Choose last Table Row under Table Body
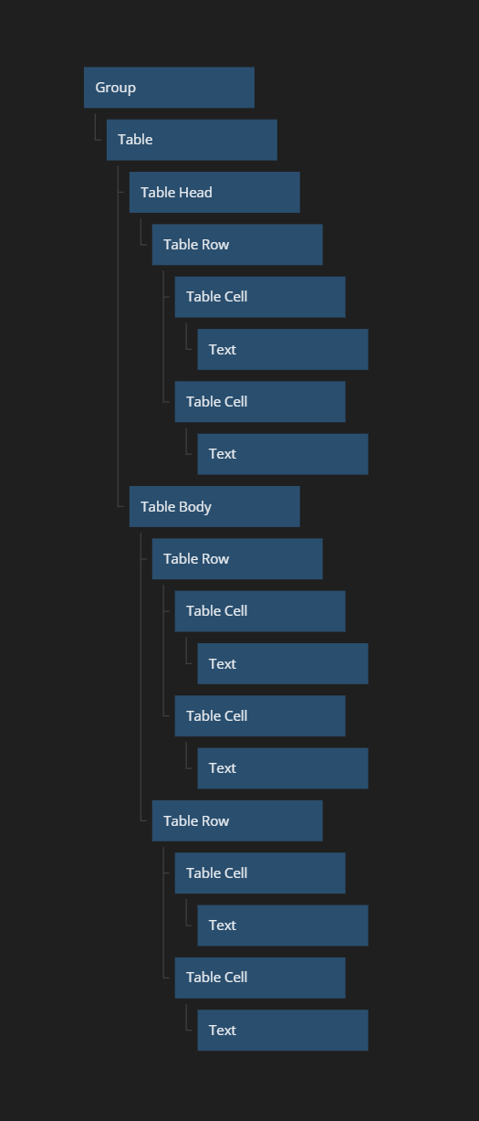The height and width of the screenshot is (1121, 479). 237,820
